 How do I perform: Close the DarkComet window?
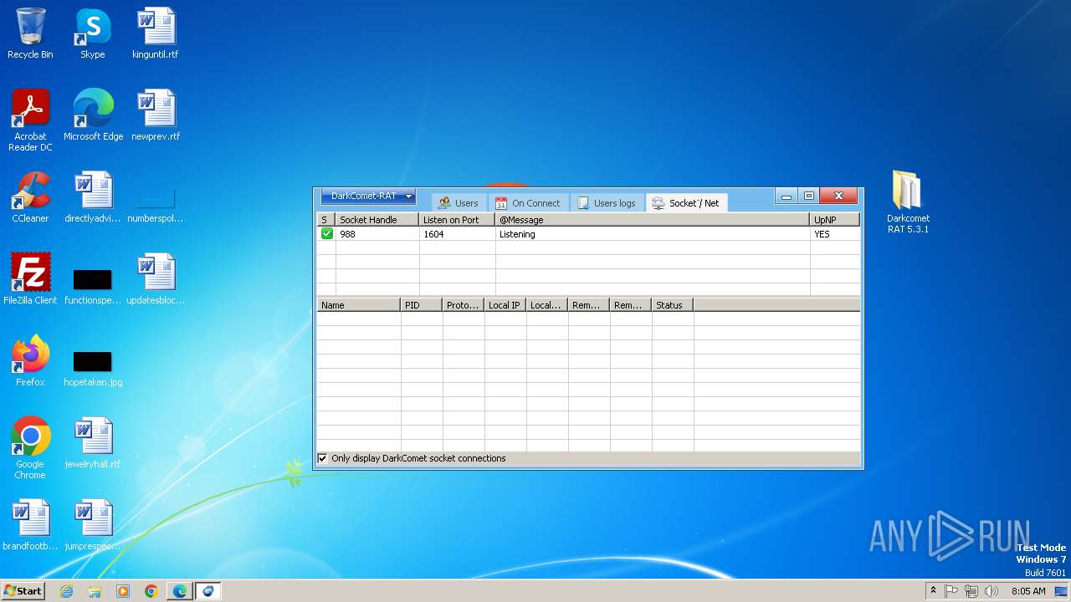tap(838, 196)
